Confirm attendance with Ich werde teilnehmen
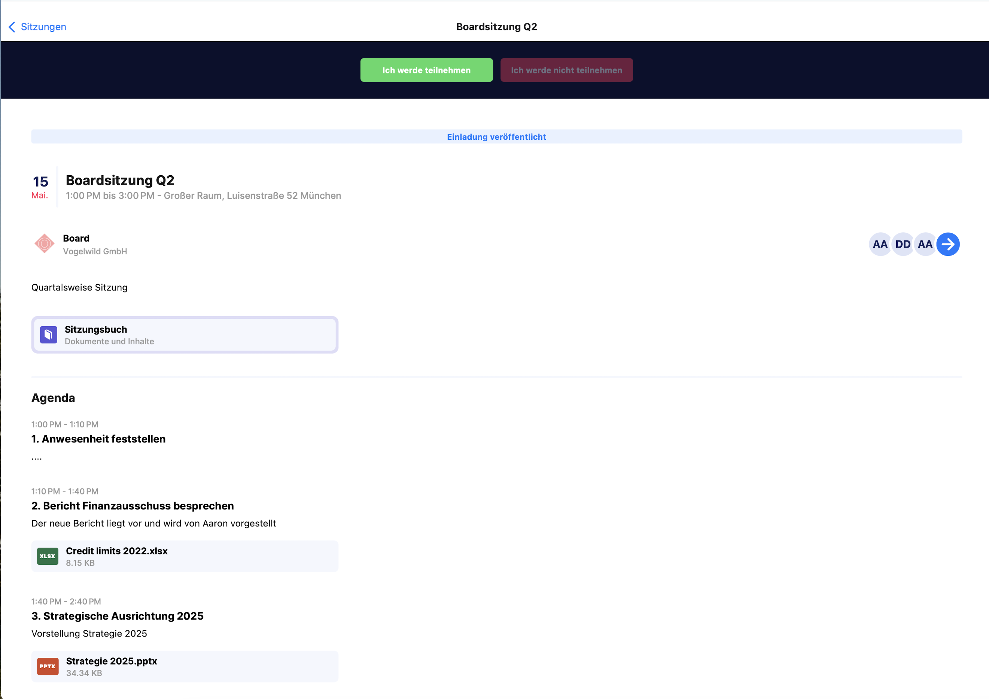Image resolution: width=989 pixels, height=699 pixels. tap(426, 70)
